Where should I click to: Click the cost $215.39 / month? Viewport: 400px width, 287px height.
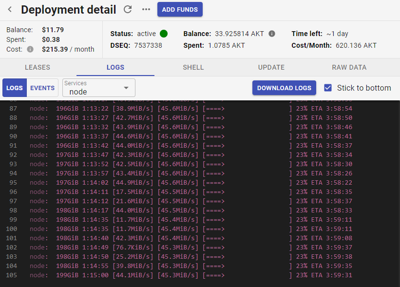click(68, 49)
